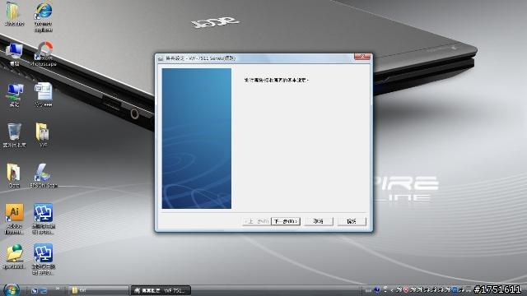Screen dimensions: 527x296
Task: Open the Data folder on the desktop
Action: point(14,175)
